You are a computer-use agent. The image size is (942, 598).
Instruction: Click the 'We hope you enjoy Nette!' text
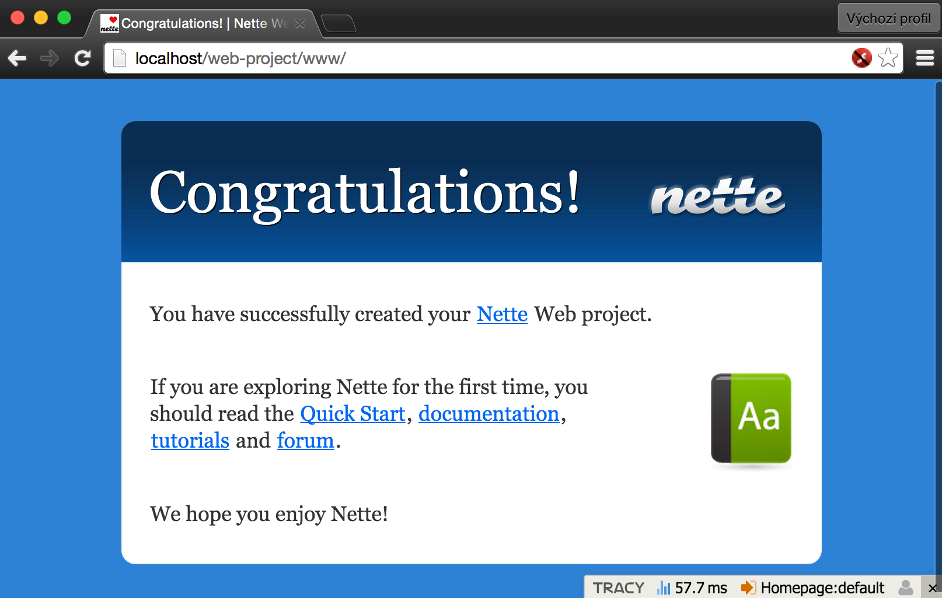tap(269, 514)
